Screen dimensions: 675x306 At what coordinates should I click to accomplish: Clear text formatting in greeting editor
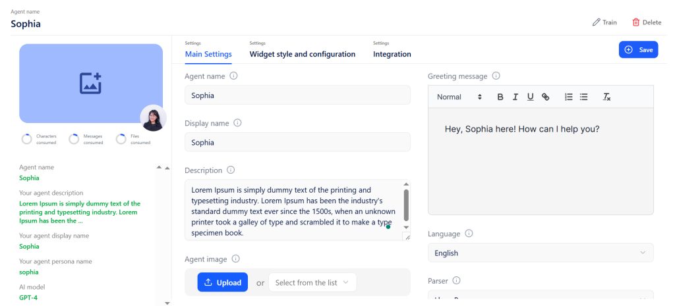click(x=606, y=97)
